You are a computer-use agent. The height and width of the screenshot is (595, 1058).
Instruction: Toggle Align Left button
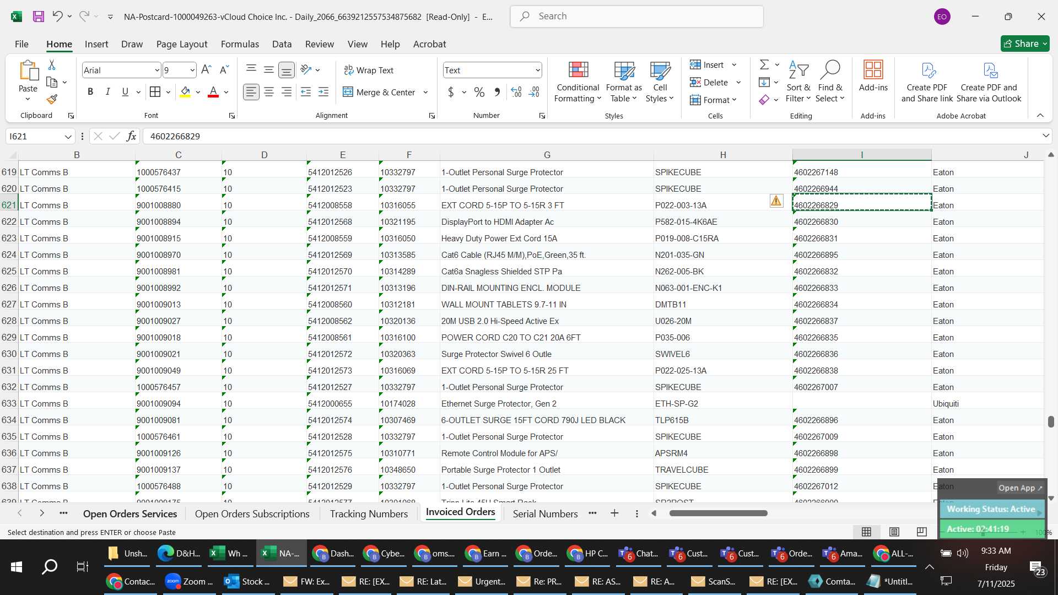click(x=251, y=92)
